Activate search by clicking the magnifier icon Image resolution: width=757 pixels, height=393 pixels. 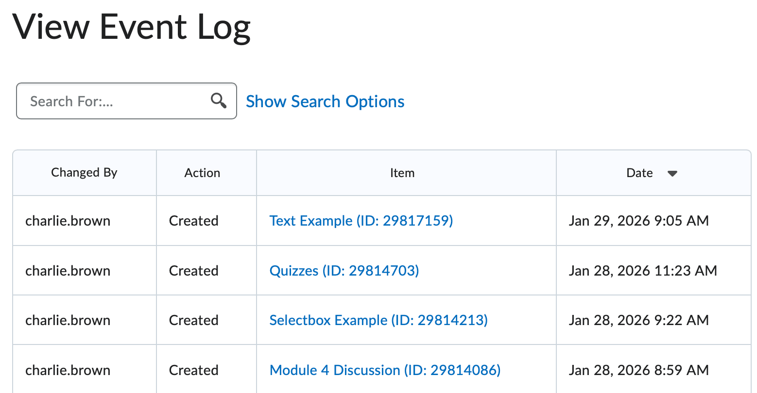point(219,101)
